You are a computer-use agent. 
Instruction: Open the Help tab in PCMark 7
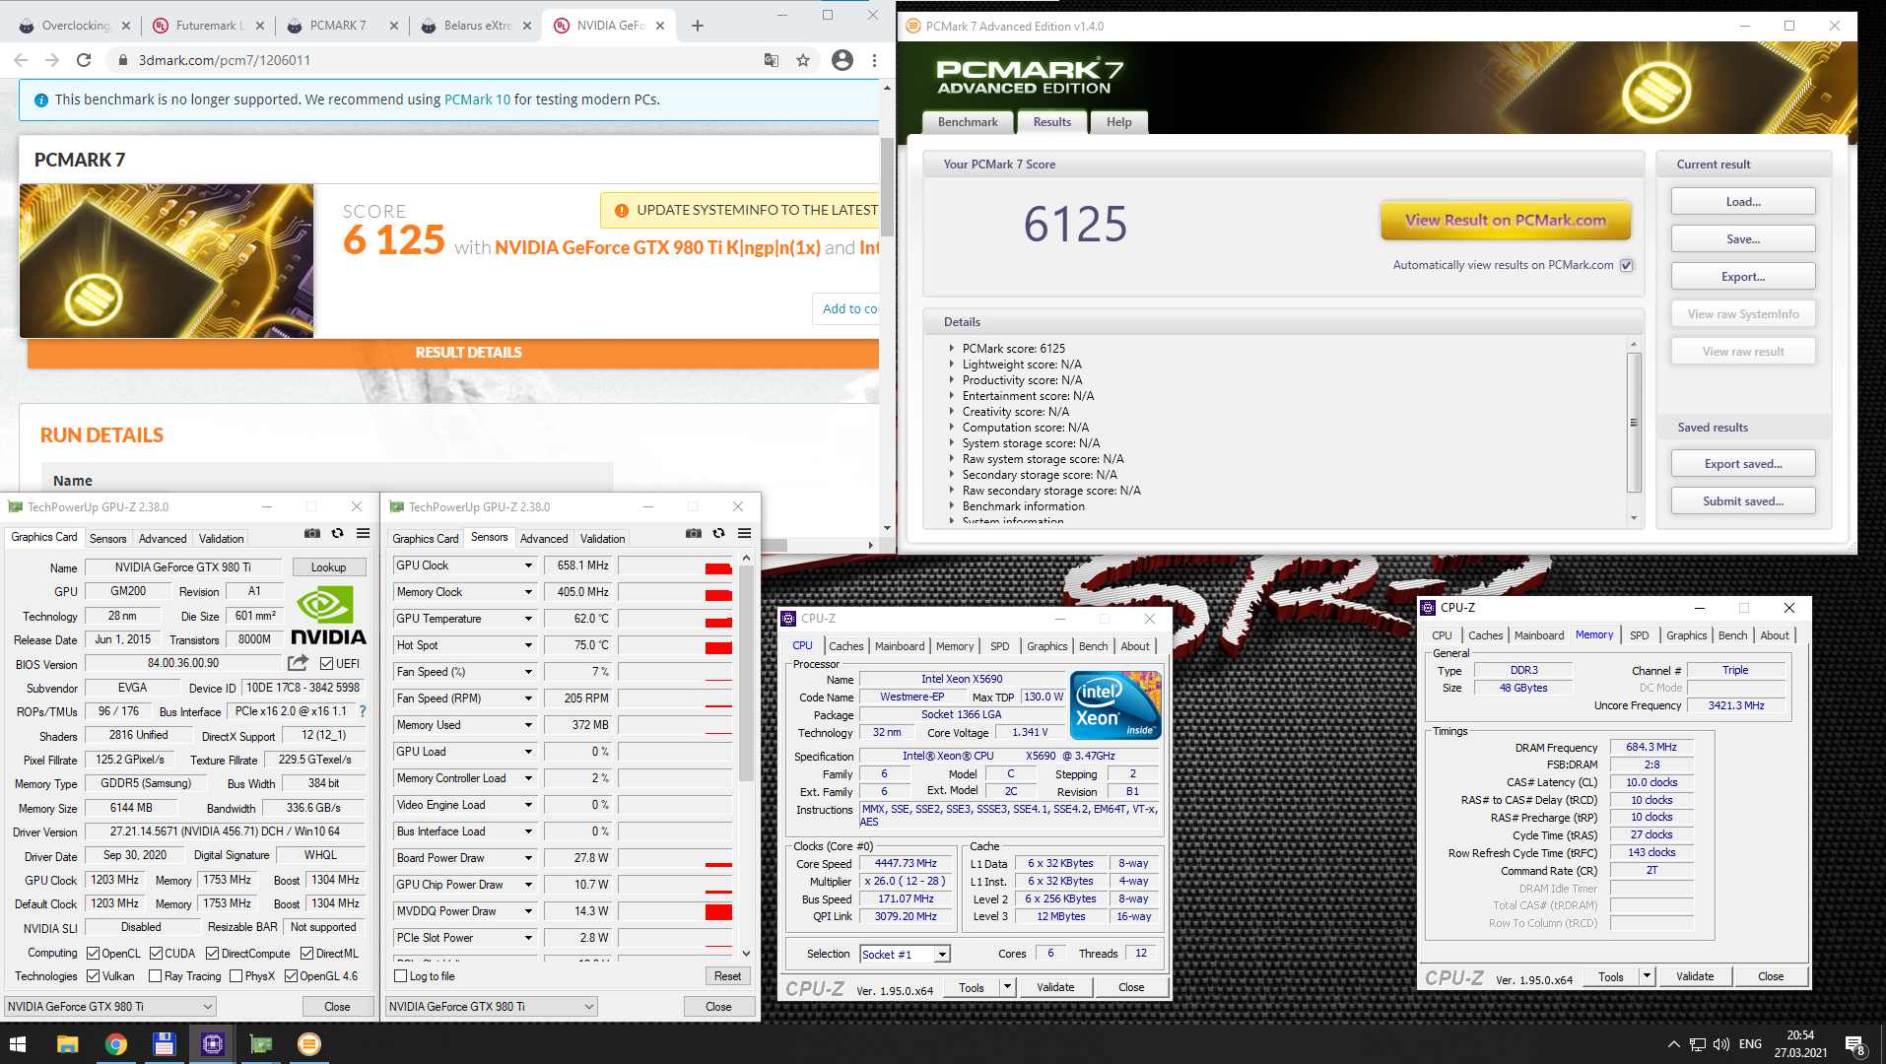tap(1118, 122)
